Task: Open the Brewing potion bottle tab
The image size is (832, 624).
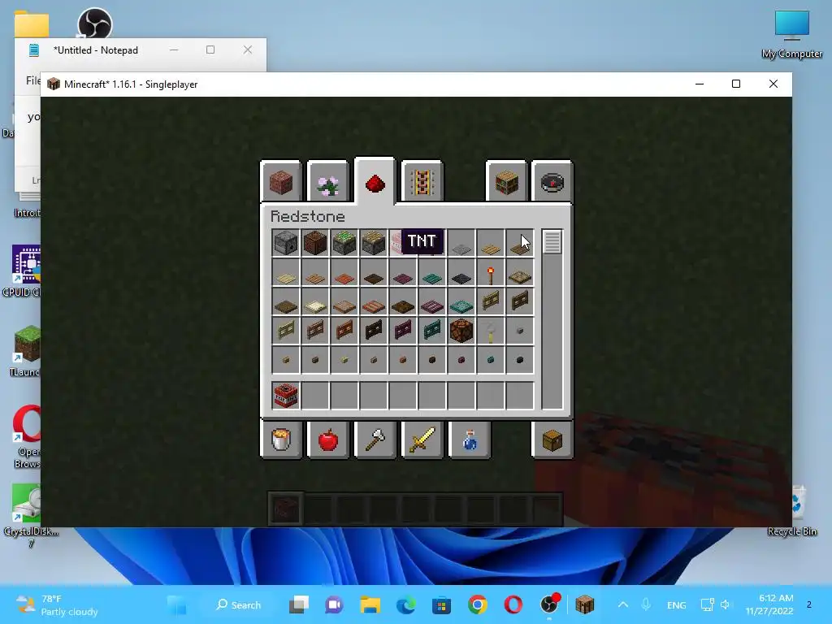Action: click(x=469, y=440)
